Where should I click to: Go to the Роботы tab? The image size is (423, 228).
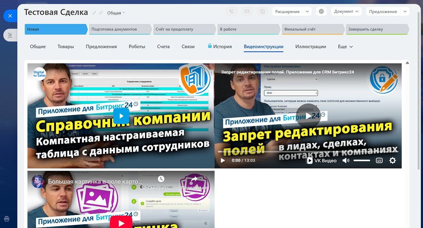137,47
